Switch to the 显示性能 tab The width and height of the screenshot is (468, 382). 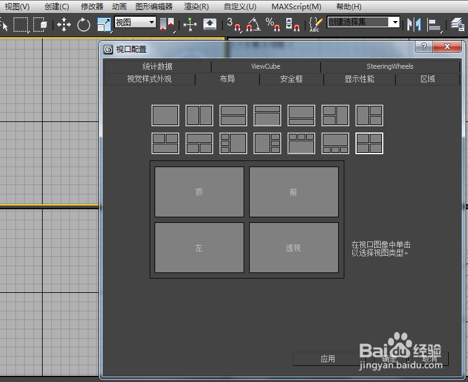359,79
